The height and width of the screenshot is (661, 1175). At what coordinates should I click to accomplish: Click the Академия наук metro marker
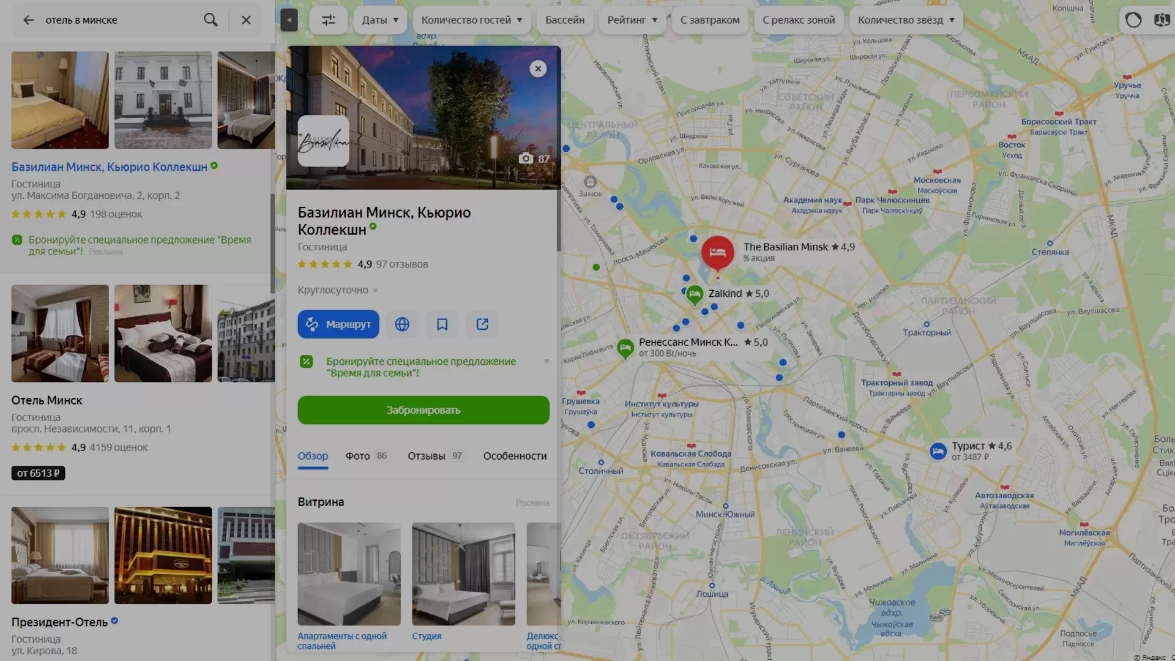847,204
